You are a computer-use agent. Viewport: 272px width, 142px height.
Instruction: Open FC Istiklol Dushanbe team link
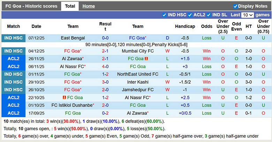(x=72, y=105)
